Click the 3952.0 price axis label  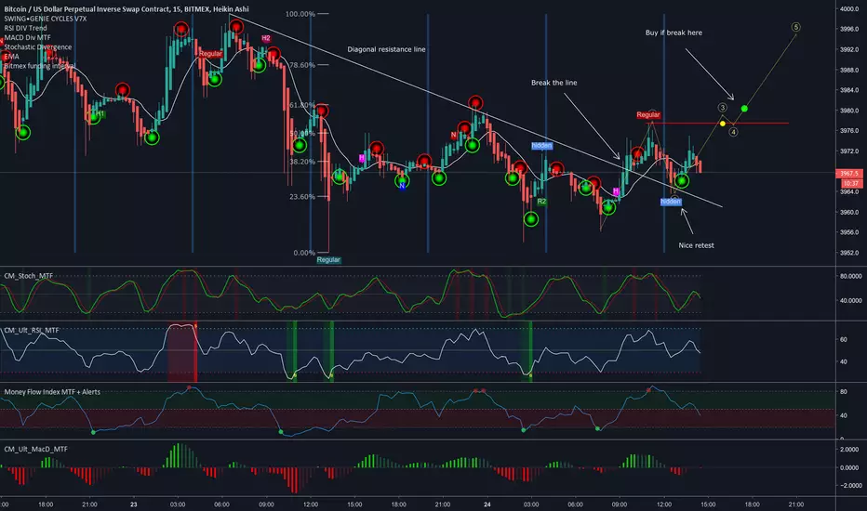coord(848,253)
